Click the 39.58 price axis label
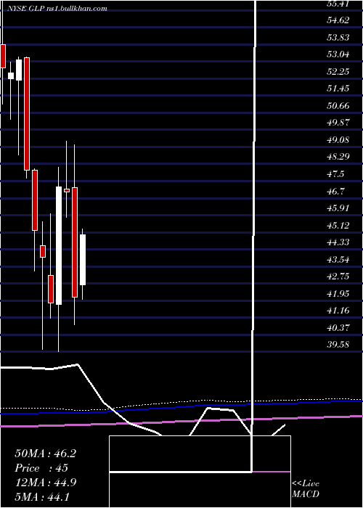Screen dimensions: 363x508 click(x=338, y=344)
